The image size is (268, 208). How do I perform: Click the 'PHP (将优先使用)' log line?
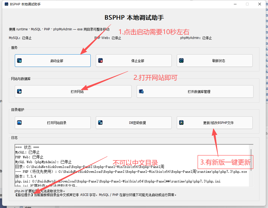point(131,172)
